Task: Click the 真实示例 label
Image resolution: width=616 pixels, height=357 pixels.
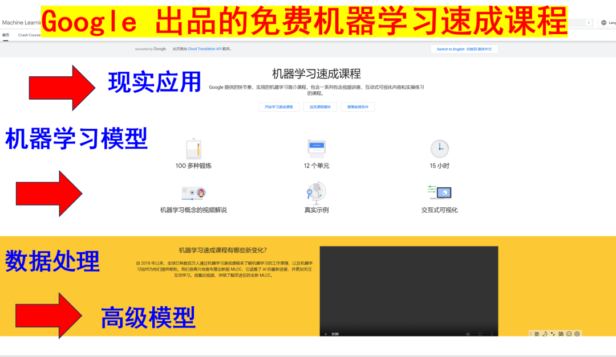Action: point(317,210)
